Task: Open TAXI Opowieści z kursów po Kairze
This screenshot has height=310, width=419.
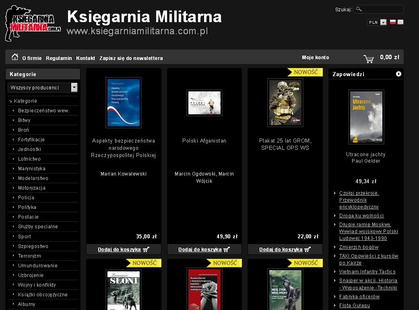Action: point(369,259)
